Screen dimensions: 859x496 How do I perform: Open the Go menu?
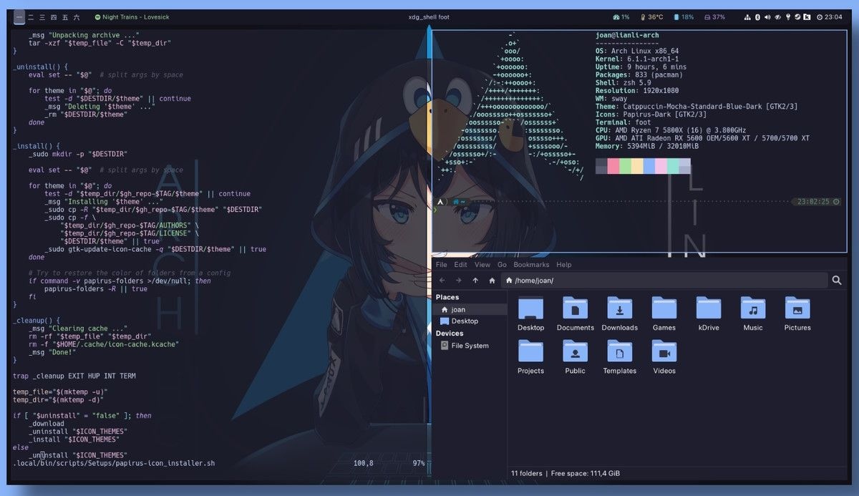pyautogui.click(x=502, y=265)
